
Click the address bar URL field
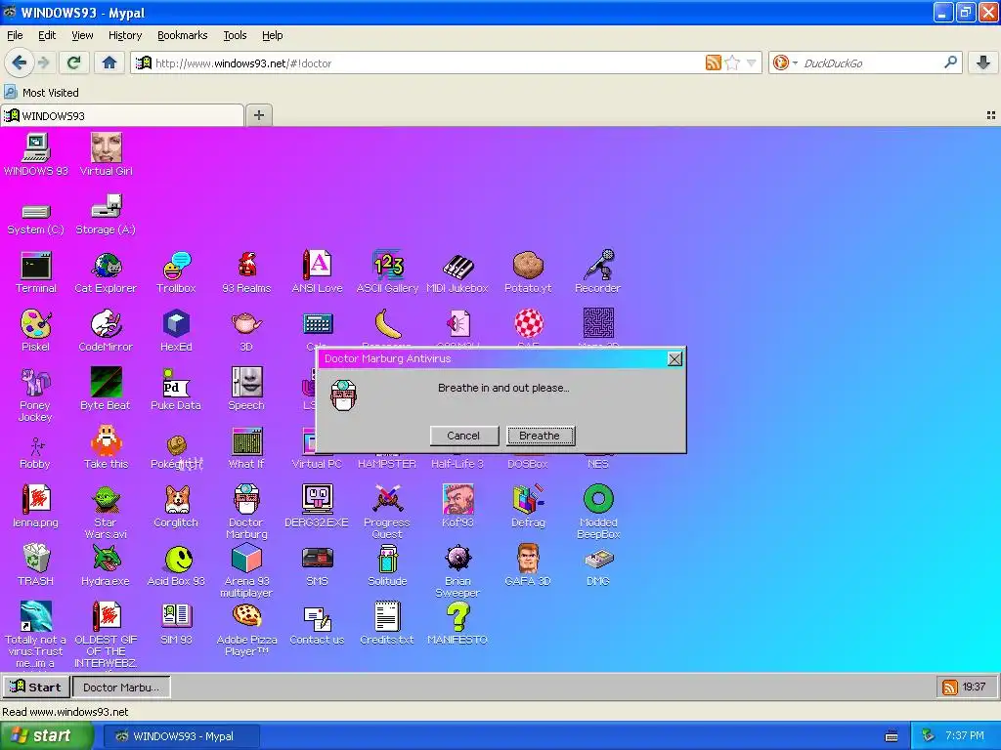tap(426, 63)
